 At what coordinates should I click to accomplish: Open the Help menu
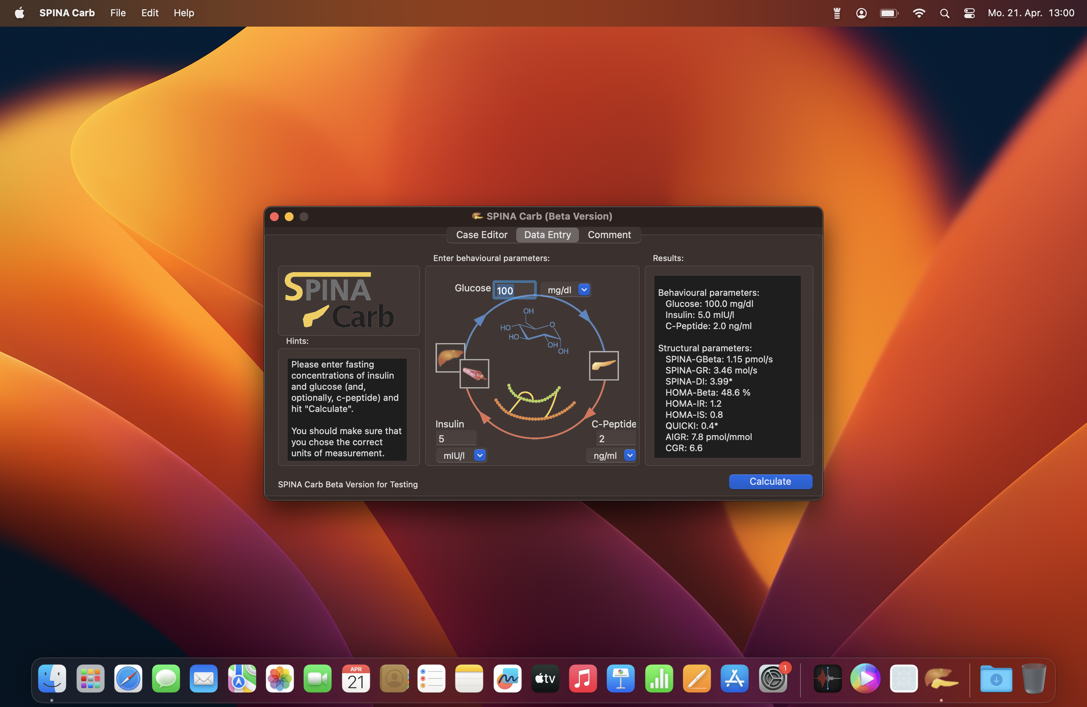[184, 13]
